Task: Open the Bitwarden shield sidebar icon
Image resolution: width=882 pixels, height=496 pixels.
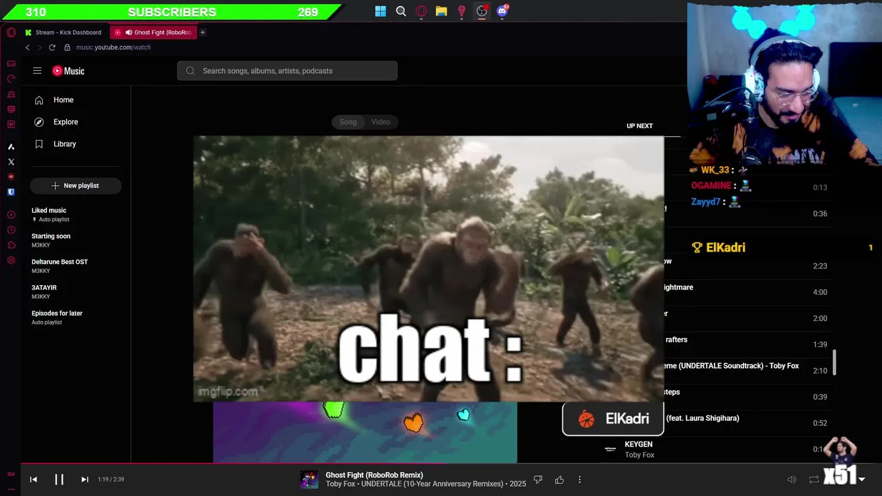Action: coord(11,192)
